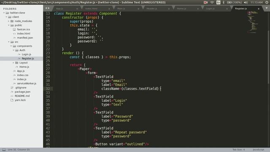
Task: Open the keyboard layout indicator
Action: point(219,3)
